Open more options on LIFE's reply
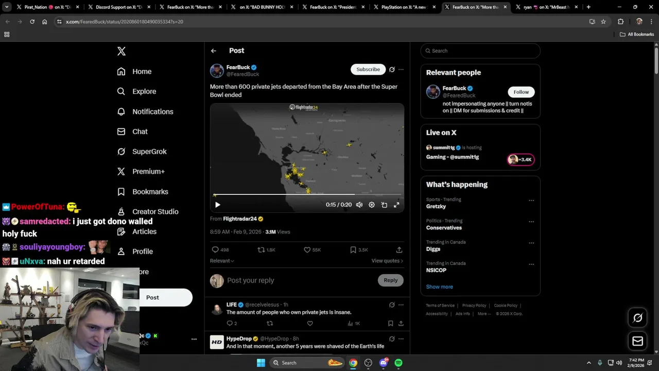 tap(401, 305)
